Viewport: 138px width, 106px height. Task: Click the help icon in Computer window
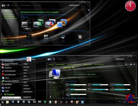tap(134, 65)
